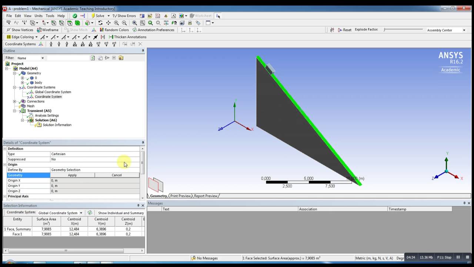Expand the Connections tree node
The width and height of the screenshot is (474, 267).
click(14, 102)
